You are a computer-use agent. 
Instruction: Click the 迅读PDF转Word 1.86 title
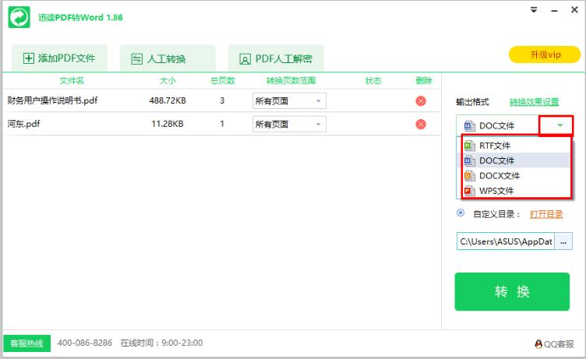click(80, 18)
